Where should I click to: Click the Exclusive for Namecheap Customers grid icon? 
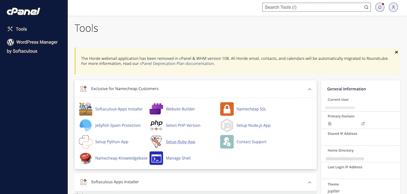click(x=83, y=89)
